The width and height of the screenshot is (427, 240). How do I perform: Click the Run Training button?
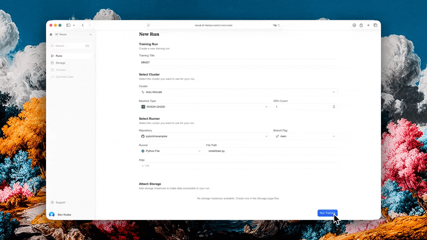tap(327, 213)
